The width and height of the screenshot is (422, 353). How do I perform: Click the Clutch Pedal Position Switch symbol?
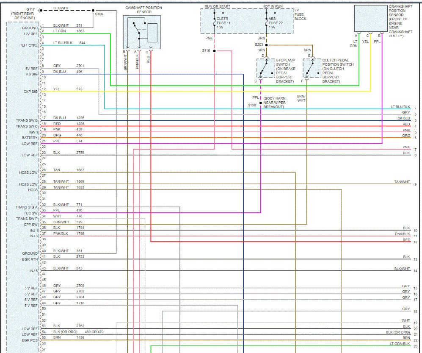point(312,68)
